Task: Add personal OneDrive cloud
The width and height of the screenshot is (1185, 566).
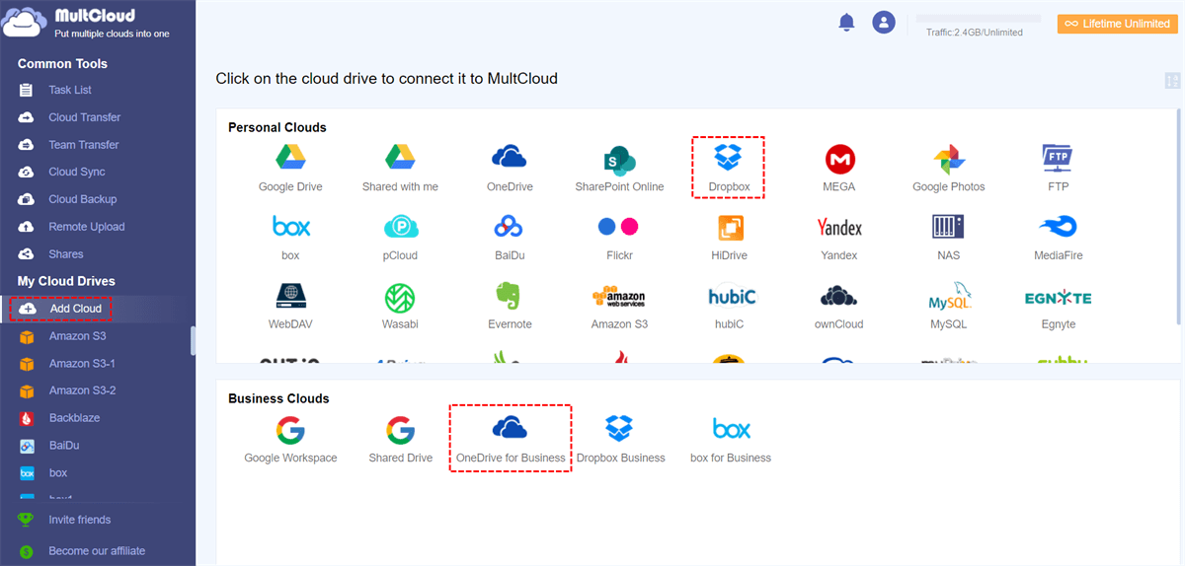Action: (510, 168)
